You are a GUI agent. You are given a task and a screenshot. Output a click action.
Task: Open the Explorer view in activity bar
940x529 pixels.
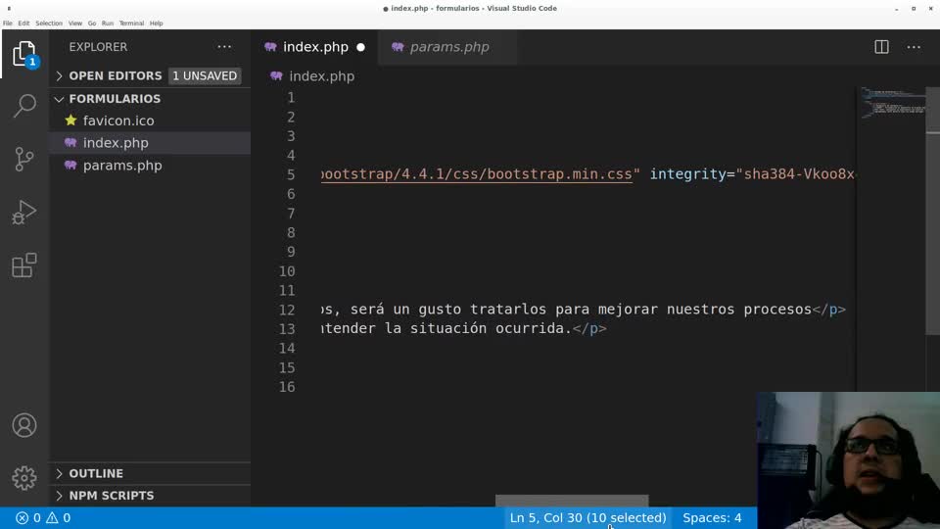(23, 54)
